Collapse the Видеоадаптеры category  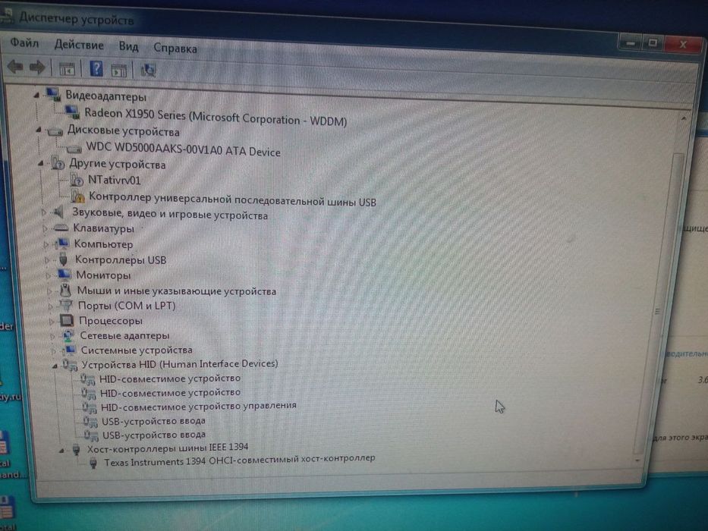[36, 95]
